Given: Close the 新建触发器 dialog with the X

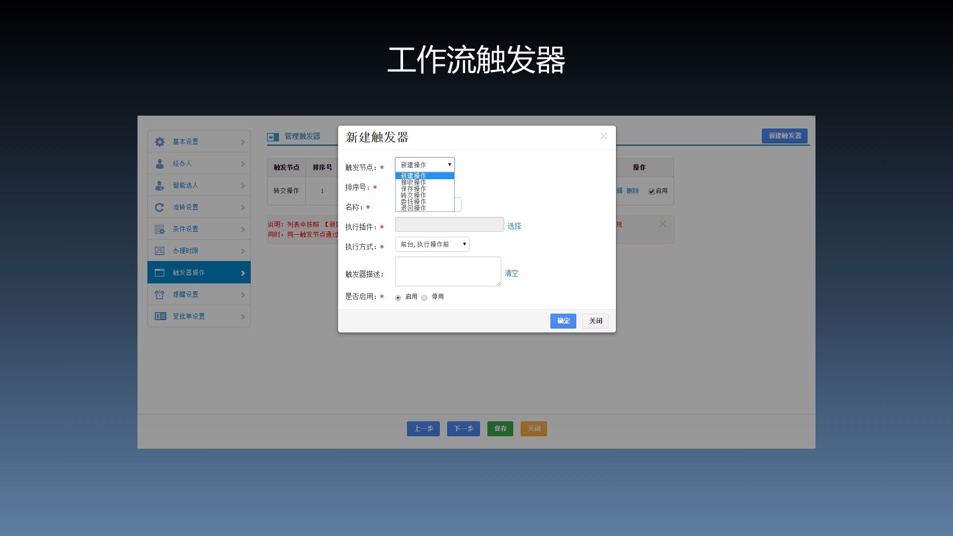Looking at the screenshot, I should pos(604,136).
